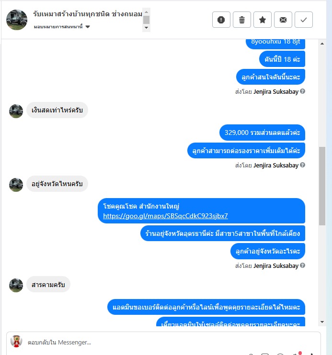This screenshot has width=332, height=355.
Task: Click the chat scrollbar thumb
Action: [x=322, y=186]
